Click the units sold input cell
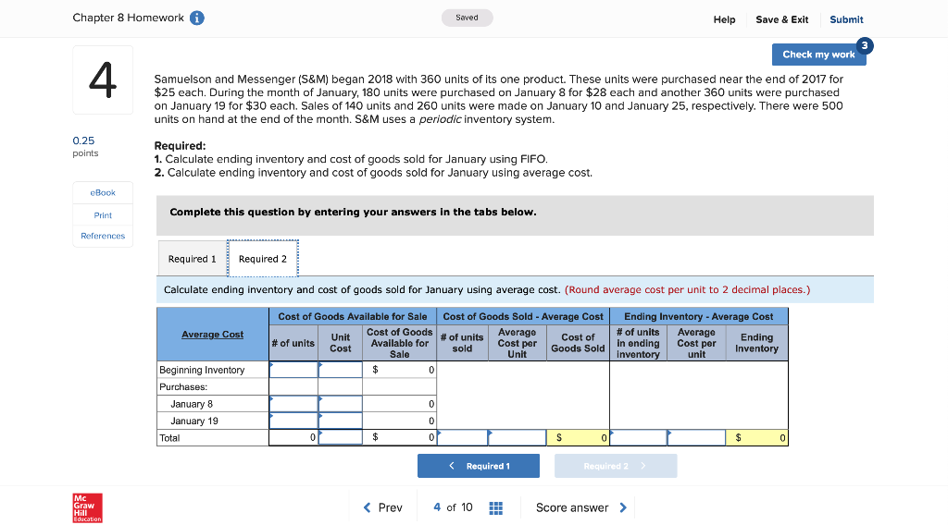Viewport: 948px width, 525px height. (x=463, y=437)
